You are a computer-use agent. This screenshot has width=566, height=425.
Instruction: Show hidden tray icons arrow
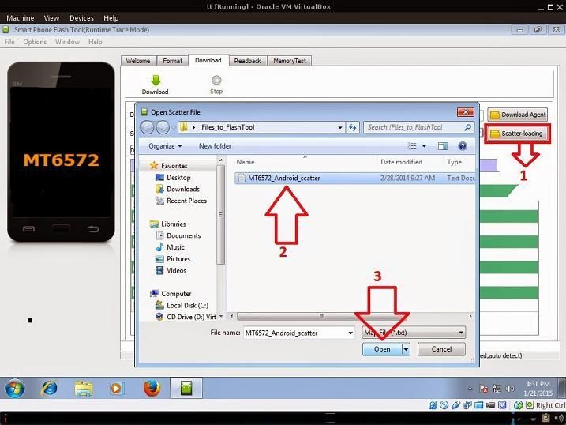tap(470, 389)
